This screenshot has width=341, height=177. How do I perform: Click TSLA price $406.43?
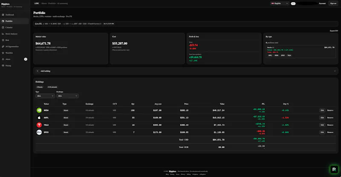click(184, 125)
